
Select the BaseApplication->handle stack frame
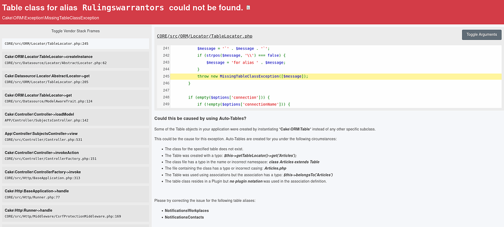75,194
